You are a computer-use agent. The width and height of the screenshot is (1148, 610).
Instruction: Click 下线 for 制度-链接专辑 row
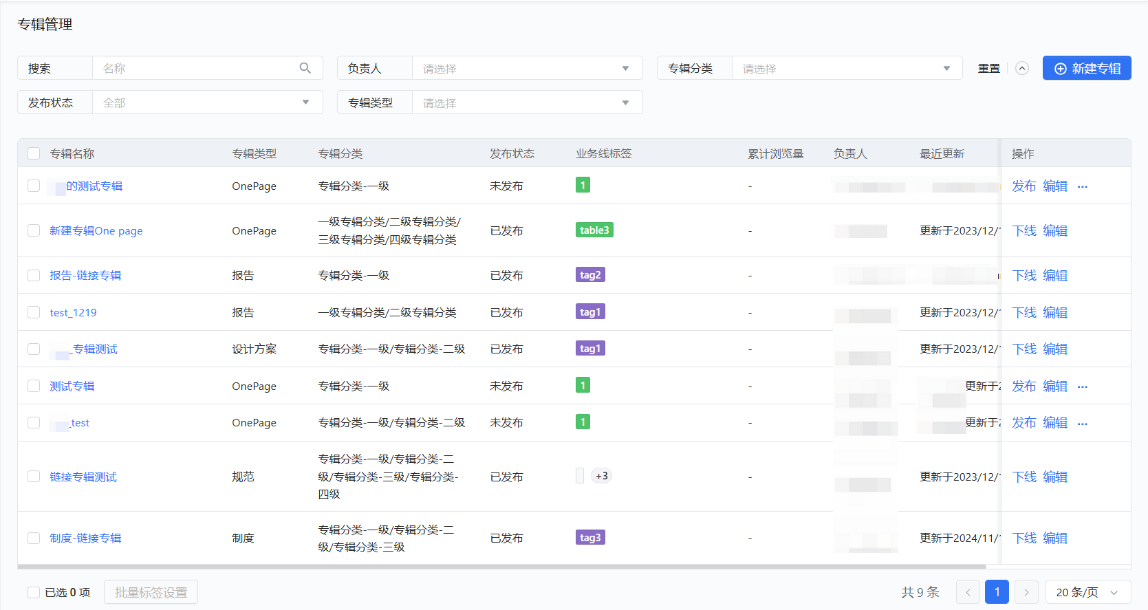click(1024, 538)
